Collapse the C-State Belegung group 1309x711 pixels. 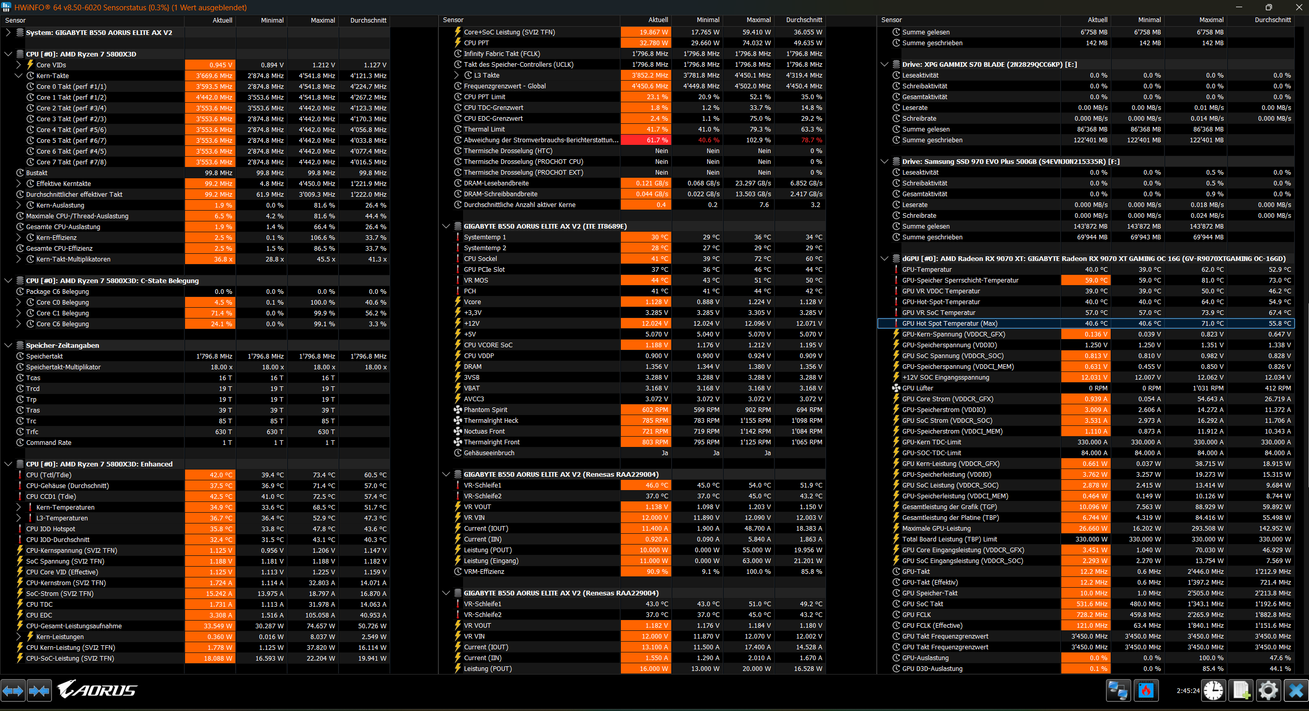coord(8,280)
